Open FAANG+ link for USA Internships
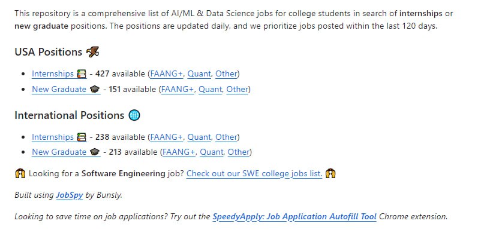 [x=167, y=74]
